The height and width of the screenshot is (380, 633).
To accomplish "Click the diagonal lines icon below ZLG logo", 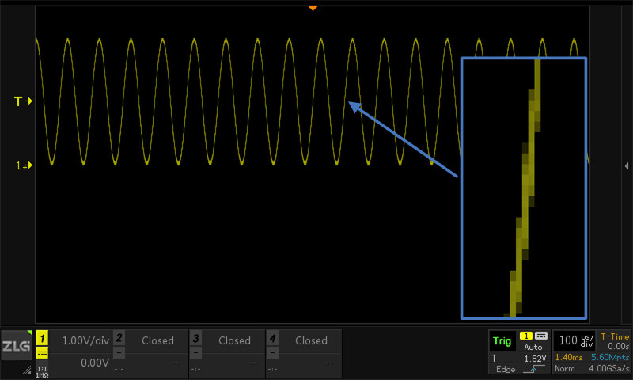I will (x=27, y=369).
